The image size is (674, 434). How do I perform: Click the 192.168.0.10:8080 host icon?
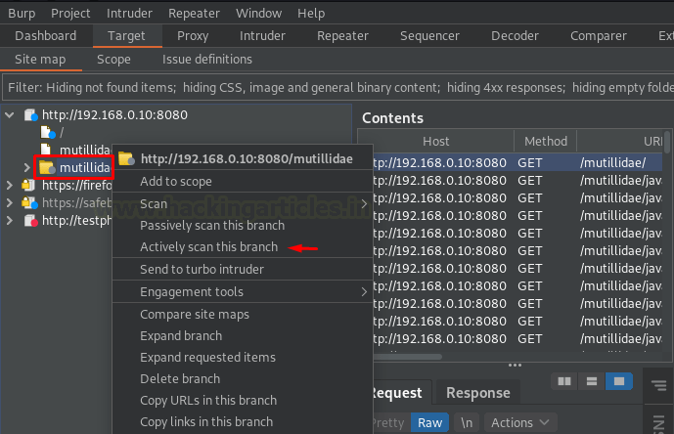[30, 115]
